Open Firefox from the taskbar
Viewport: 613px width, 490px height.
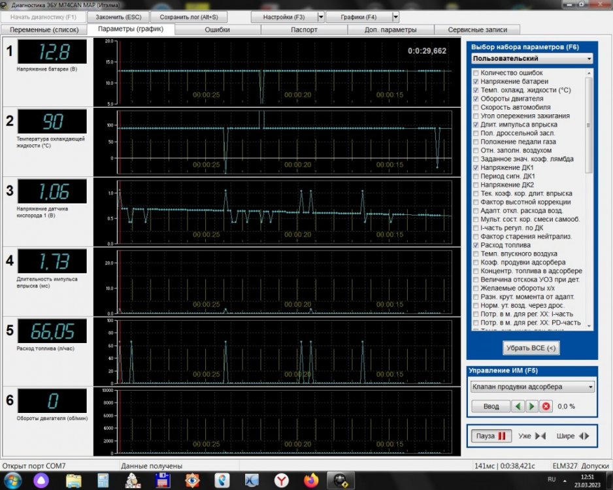tap(311, 480)
